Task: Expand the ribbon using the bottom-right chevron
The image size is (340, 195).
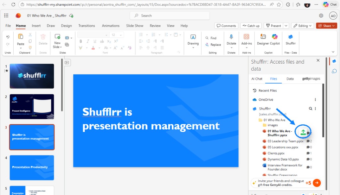Action: tap(333, 52)
